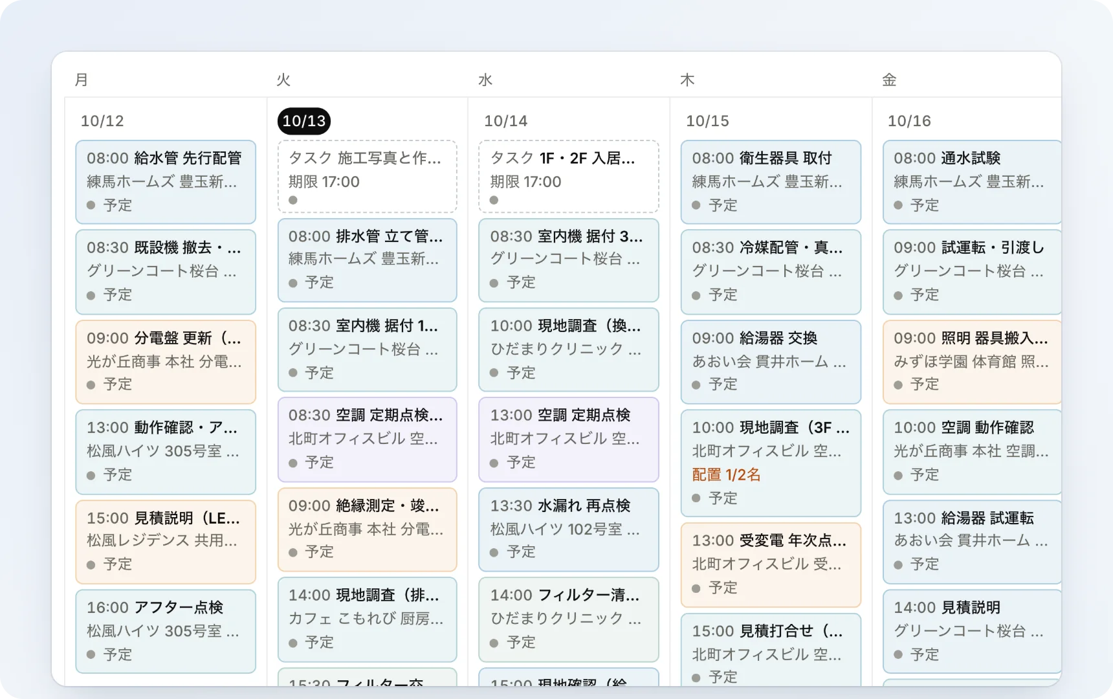Open the 09:00 分電盤 更新 card
The height and width of the screenshot is (699, 1113).
tap(166, 362)
